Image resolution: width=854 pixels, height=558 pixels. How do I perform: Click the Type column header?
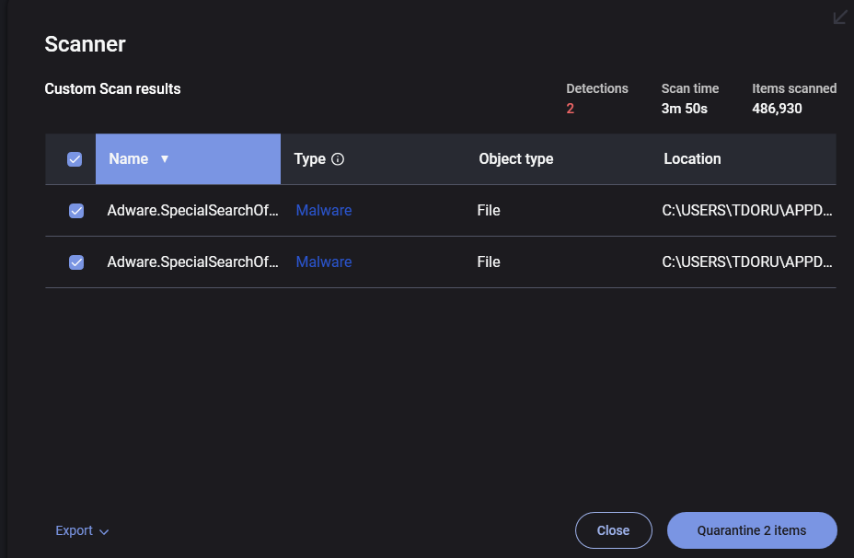(310, 159)
